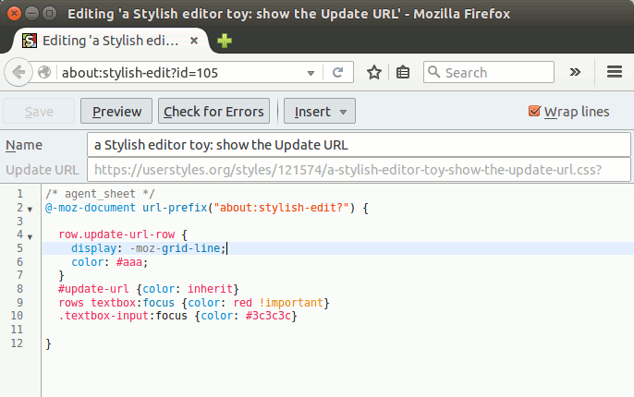This screenshot has width=634, height=397.
Task: Click '#update-url' selector on line 8
Action: click(93, 289)
